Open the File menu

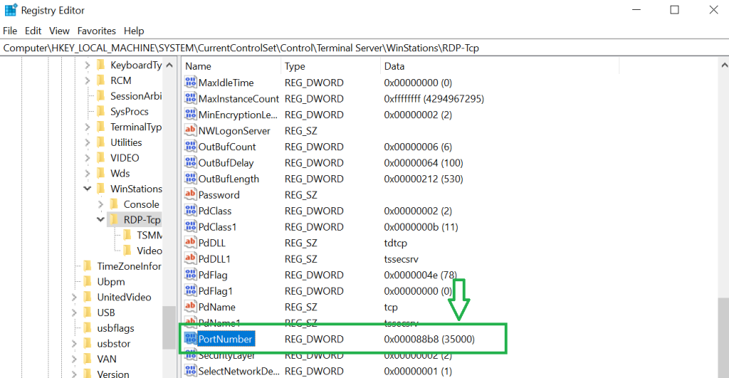(x=10, y=31)
